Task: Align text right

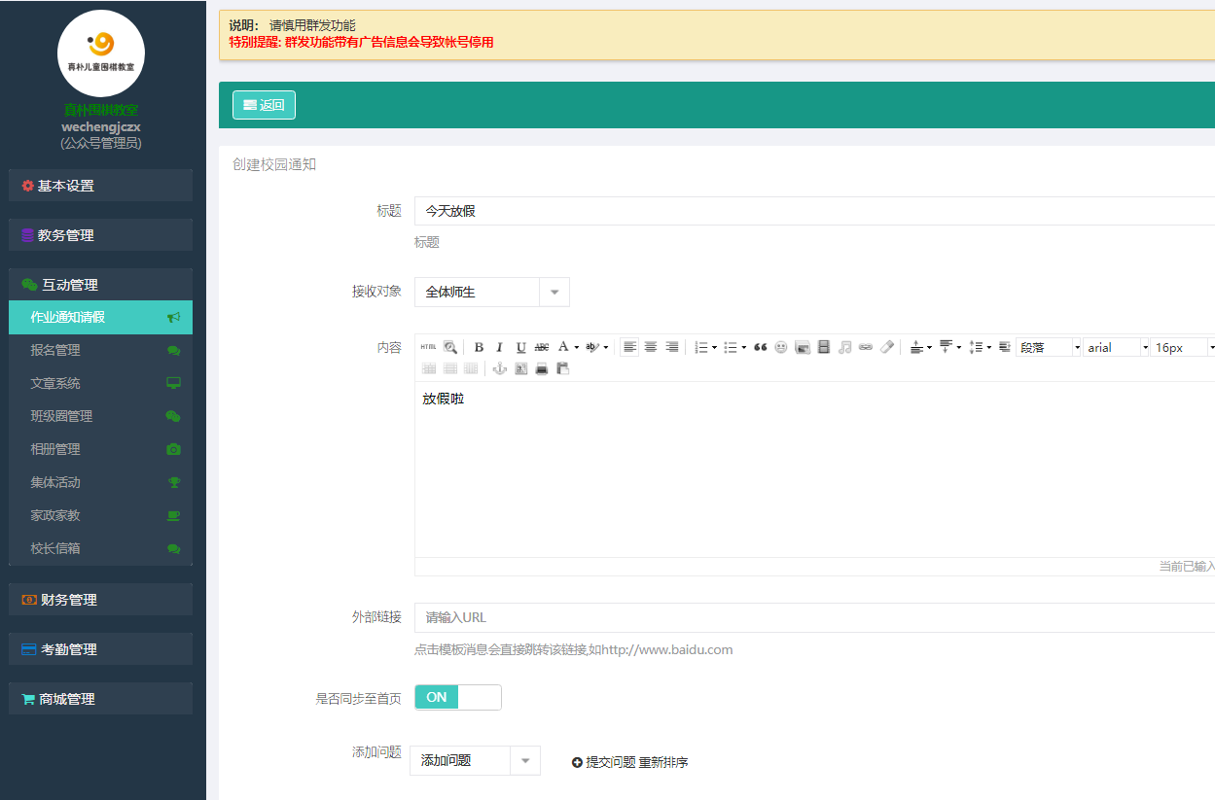Action: [x=672, y=347]
